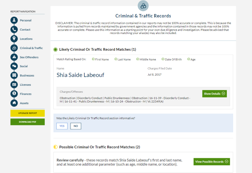Click the name Shia Saide Labeouf

click(80, 75)
